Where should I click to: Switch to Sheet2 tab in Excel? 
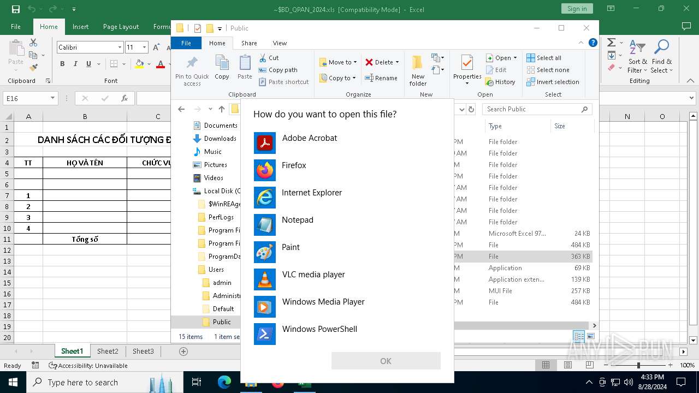tap(108, 351)
